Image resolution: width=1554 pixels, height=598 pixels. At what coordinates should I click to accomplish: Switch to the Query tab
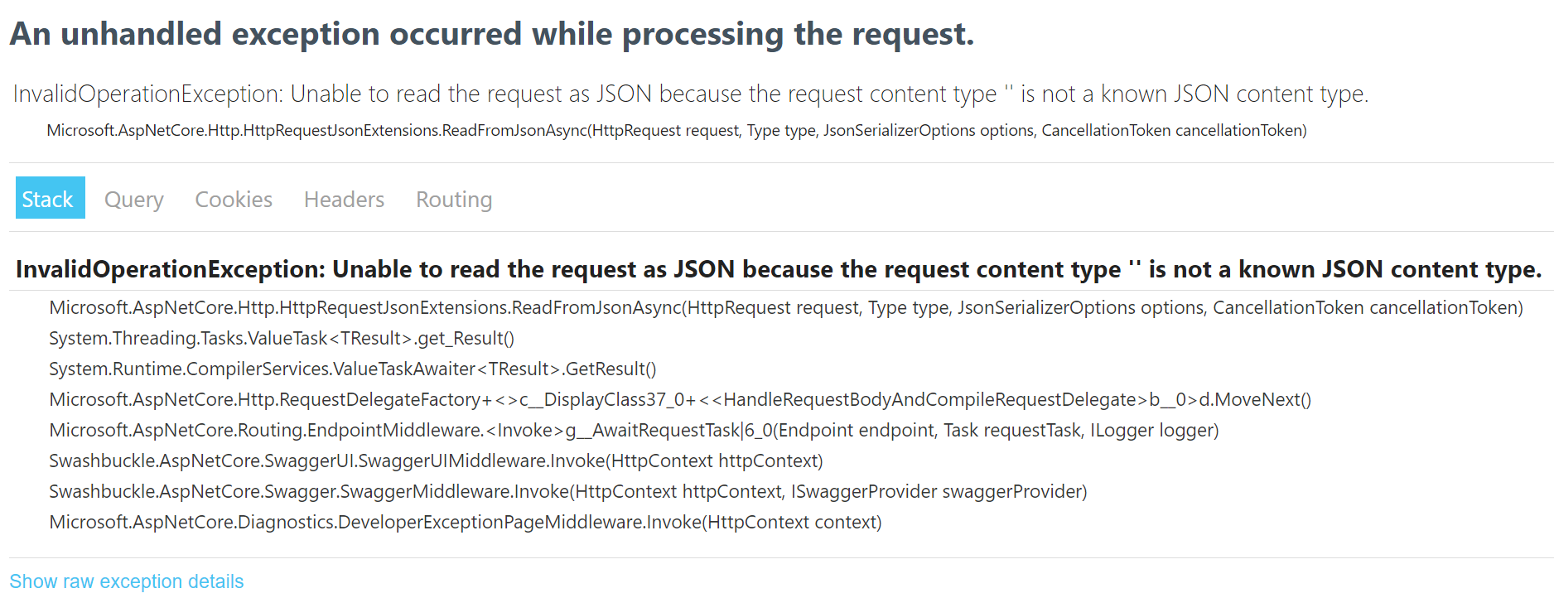tap(133, 199)
